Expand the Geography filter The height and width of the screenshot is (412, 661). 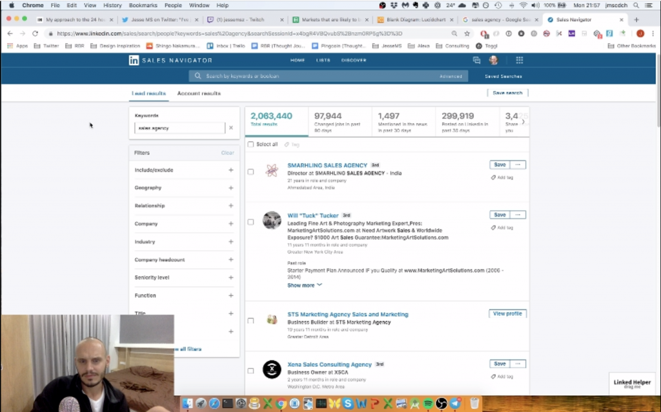pyautogui.click(x=230, y=188)
